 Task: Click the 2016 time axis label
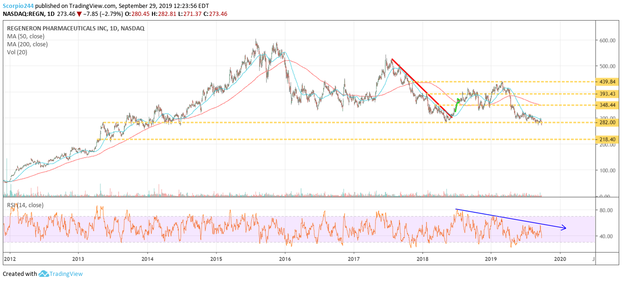point(285,258)
